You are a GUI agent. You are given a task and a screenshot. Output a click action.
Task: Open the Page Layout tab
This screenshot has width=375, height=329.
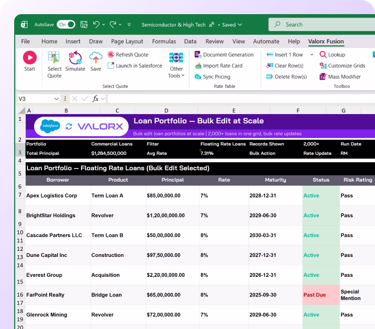click(x=127, y=42)
